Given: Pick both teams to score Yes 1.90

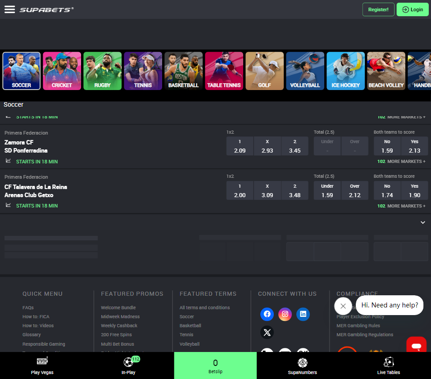Looking at the screenshot, I should click(414, 190).
